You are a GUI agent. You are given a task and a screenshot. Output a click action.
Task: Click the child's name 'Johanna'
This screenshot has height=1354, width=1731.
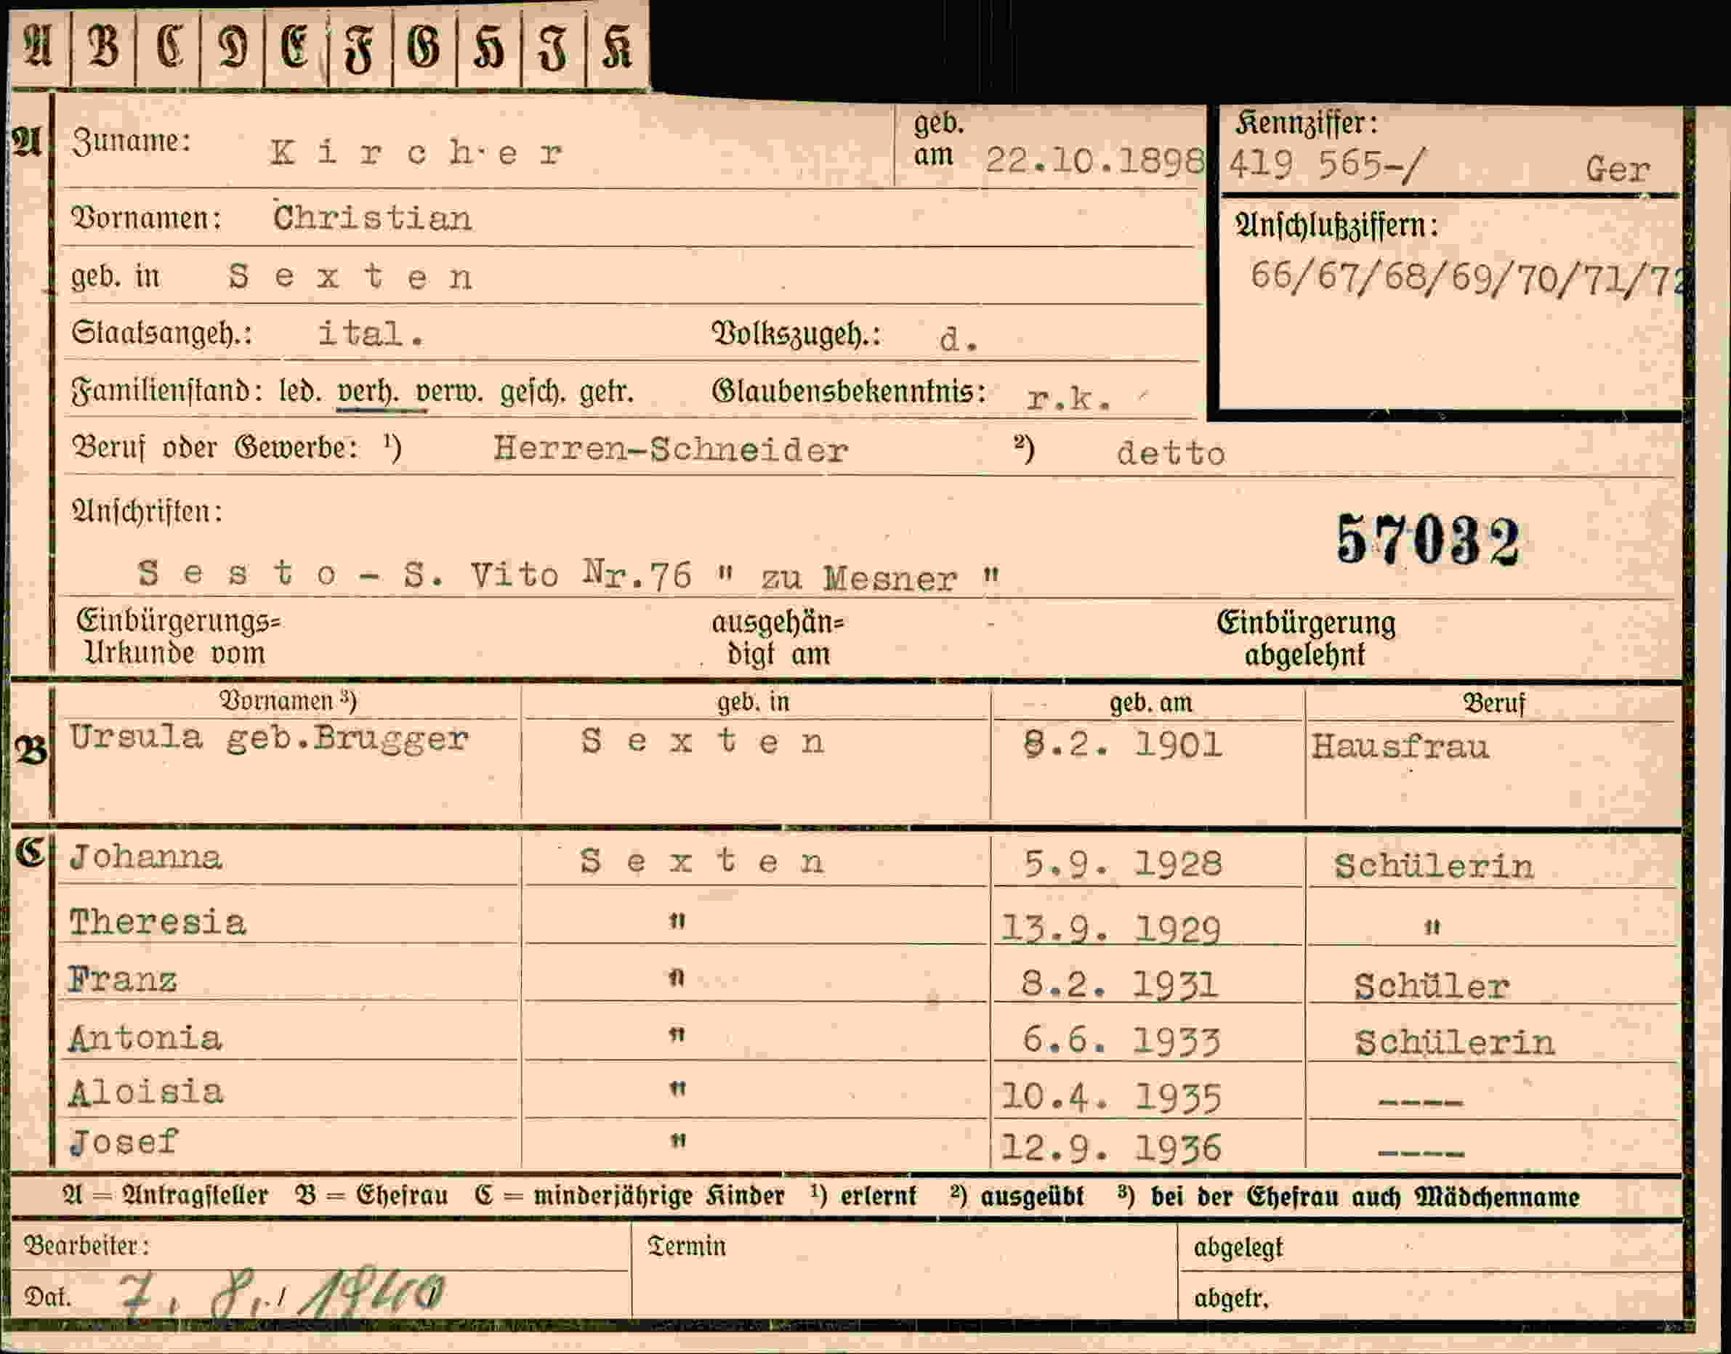tap(145, 857)
